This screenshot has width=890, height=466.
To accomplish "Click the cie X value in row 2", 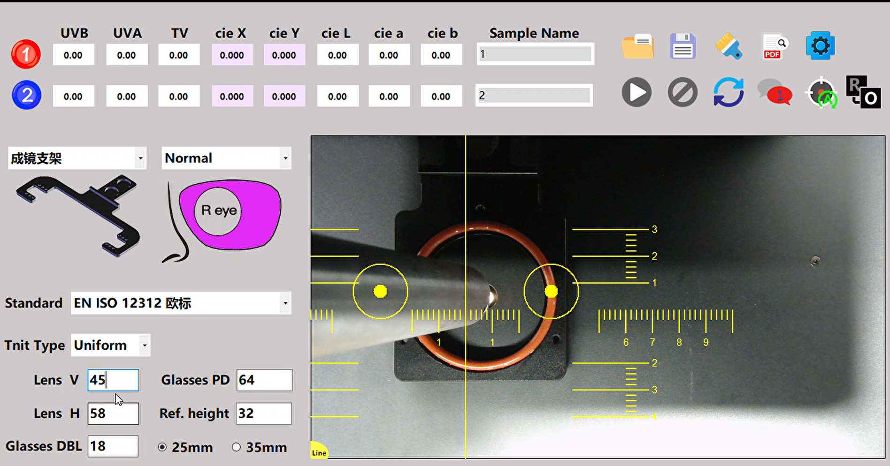I will [x=232, y=96].
